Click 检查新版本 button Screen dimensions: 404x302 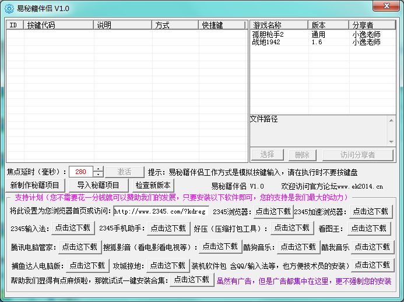(153, 185)
